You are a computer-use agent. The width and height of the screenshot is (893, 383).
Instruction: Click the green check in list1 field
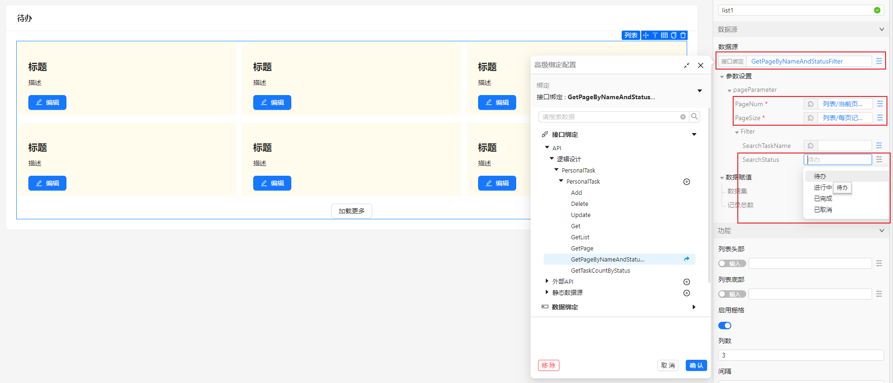click(x=877, y=10)
